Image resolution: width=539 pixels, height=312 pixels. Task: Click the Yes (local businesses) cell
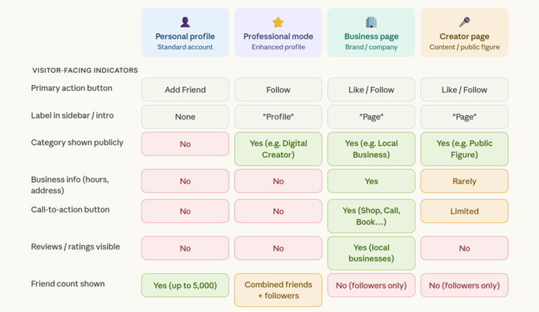click(x=371, y=253)
